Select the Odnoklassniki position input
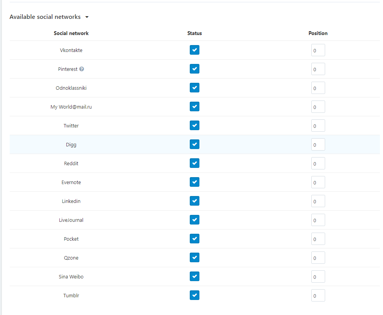 [x=318, y=88]
